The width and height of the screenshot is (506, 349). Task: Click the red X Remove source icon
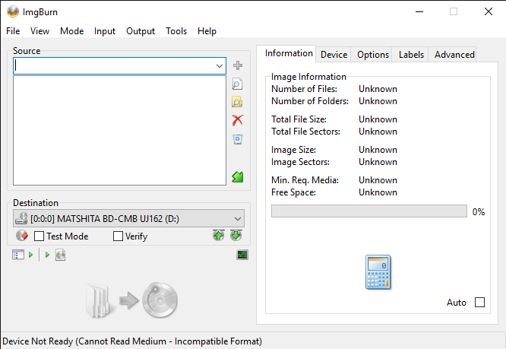coord(238,120)
